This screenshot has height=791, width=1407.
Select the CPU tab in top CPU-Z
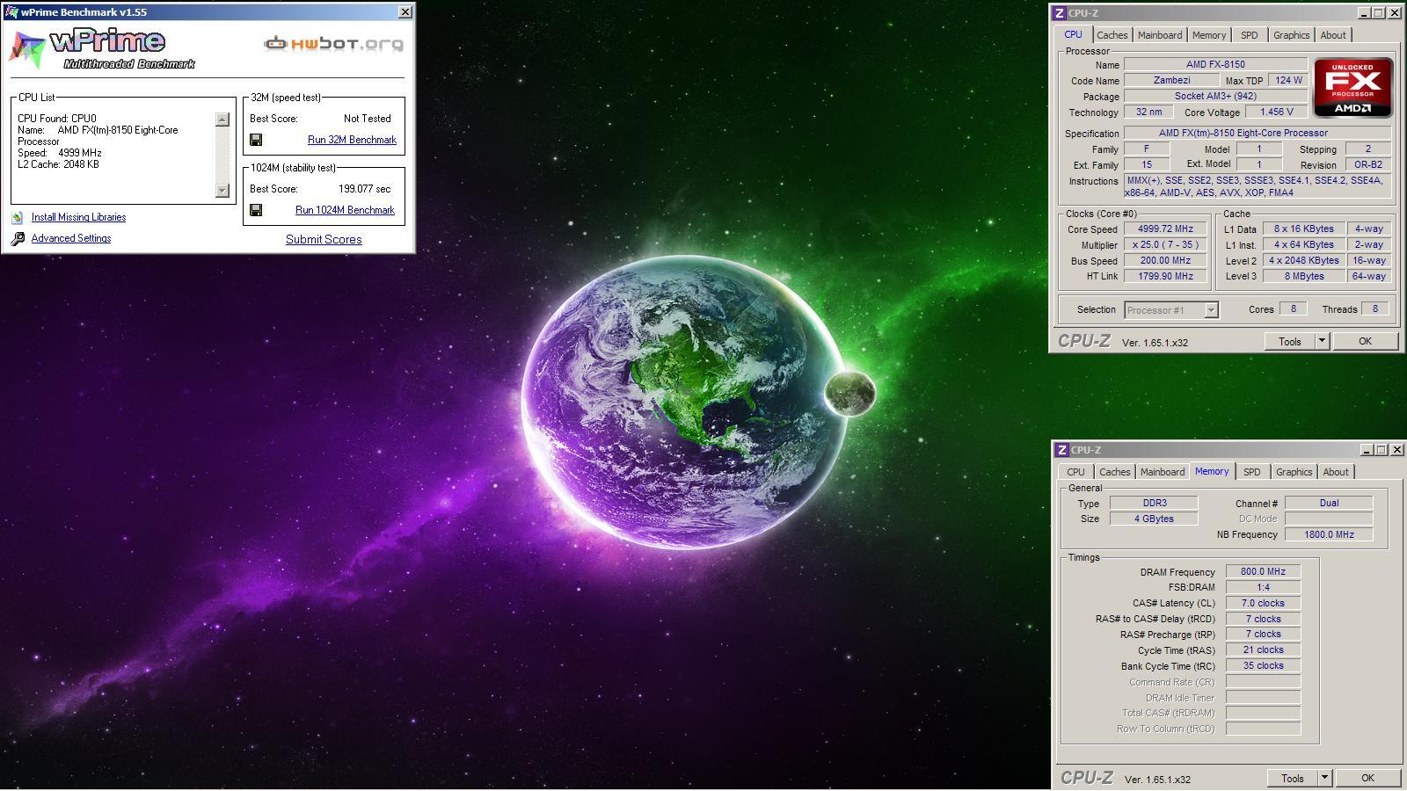1073,34
